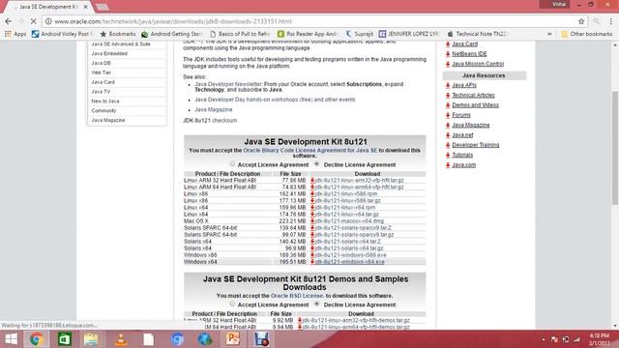Stop page loading with the X icon
The image size is (619, 348).
click(x=34, y=21)
